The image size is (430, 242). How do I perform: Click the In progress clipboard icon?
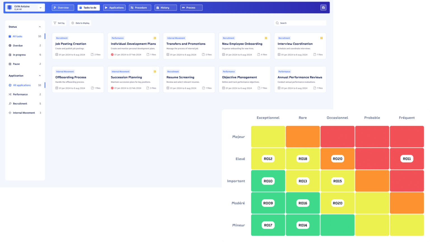click(10, 55)
